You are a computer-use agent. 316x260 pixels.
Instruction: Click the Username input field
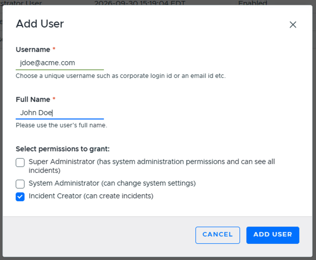(60, 63)
